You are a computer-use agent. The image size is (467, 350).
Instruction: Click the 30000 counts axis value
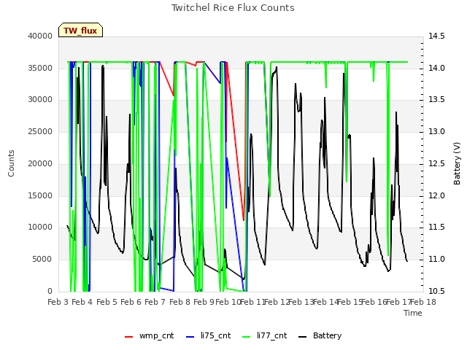(x=40, y=100)
